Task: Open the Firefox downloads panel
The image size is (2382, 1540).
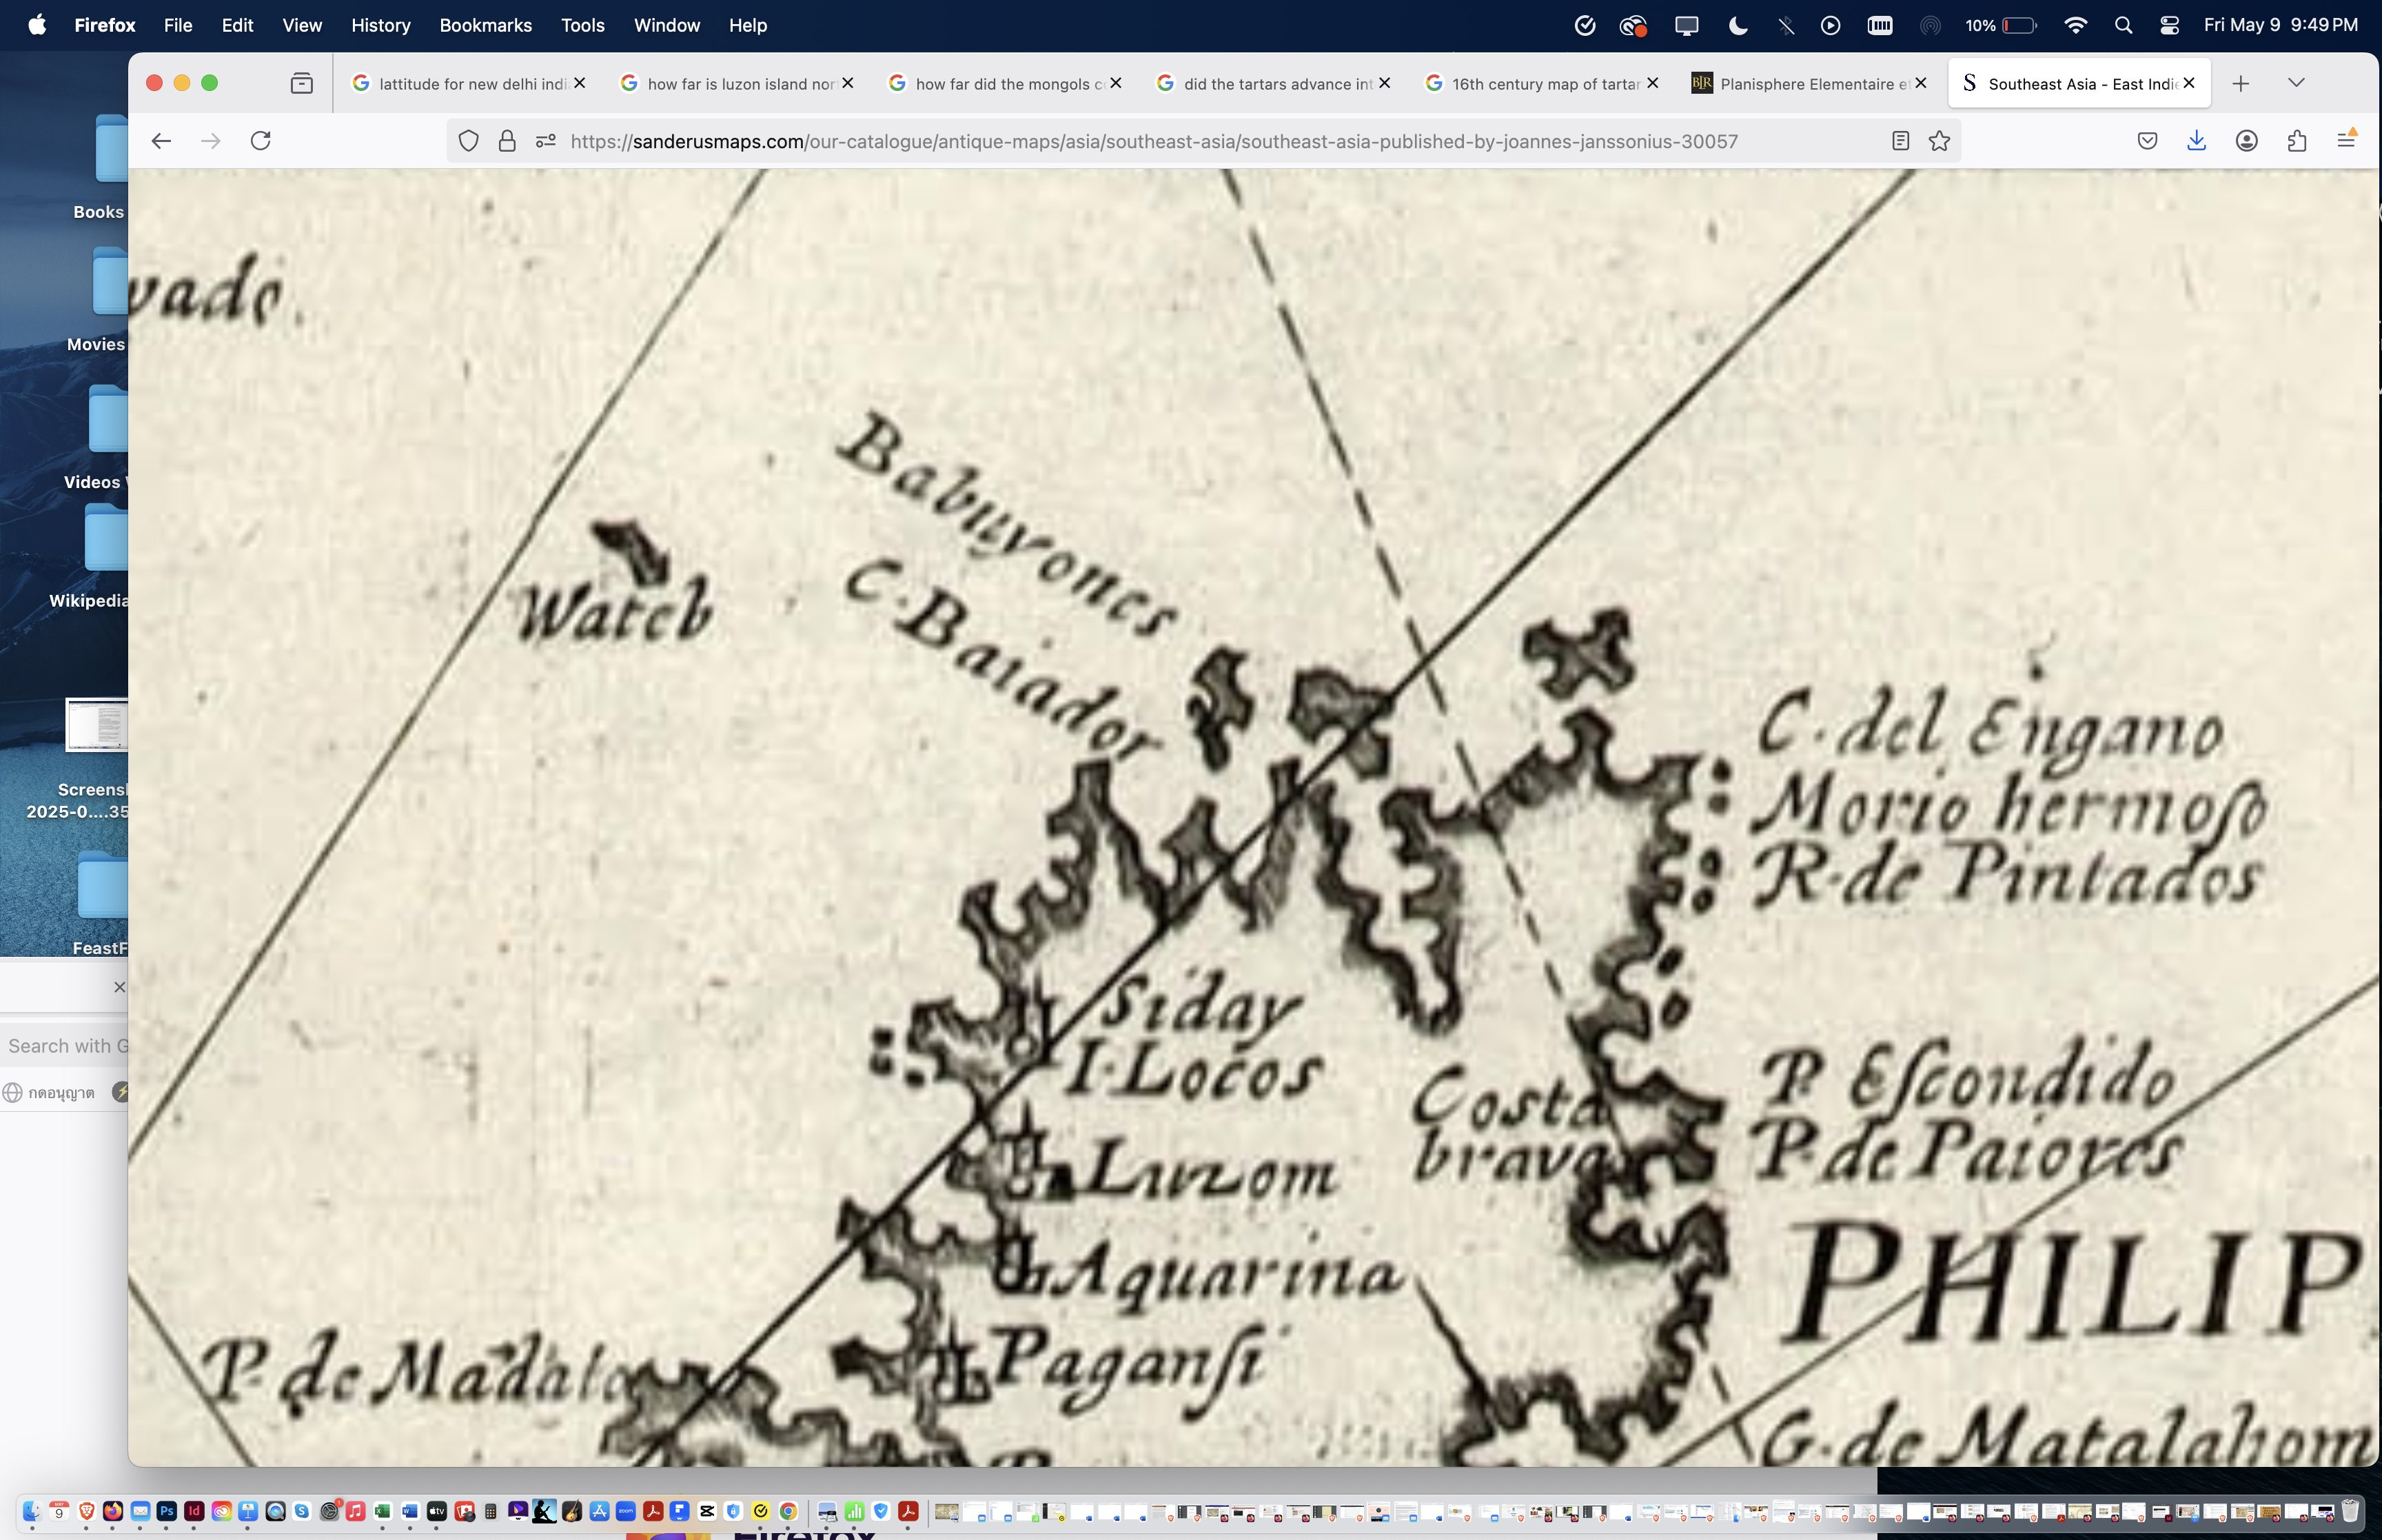Action: click(2196, 141)
